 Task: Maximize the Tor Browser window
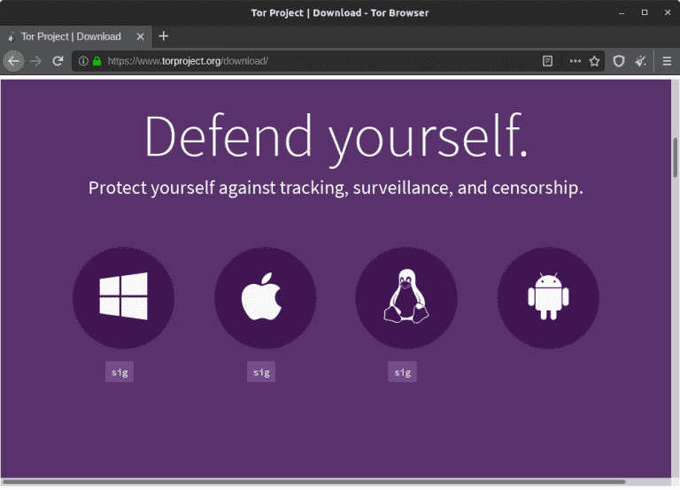pos(645,12)
